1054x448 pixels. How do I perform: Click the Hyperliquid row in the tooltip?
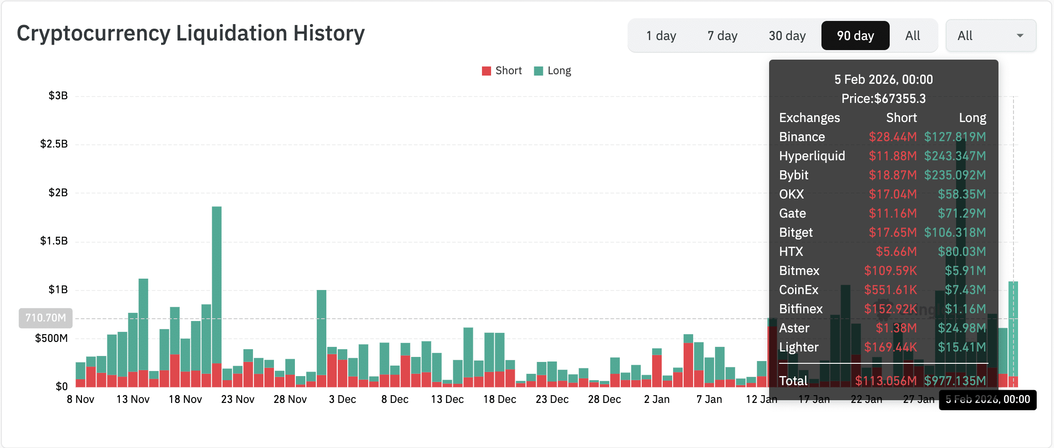(x=883, y=156)
